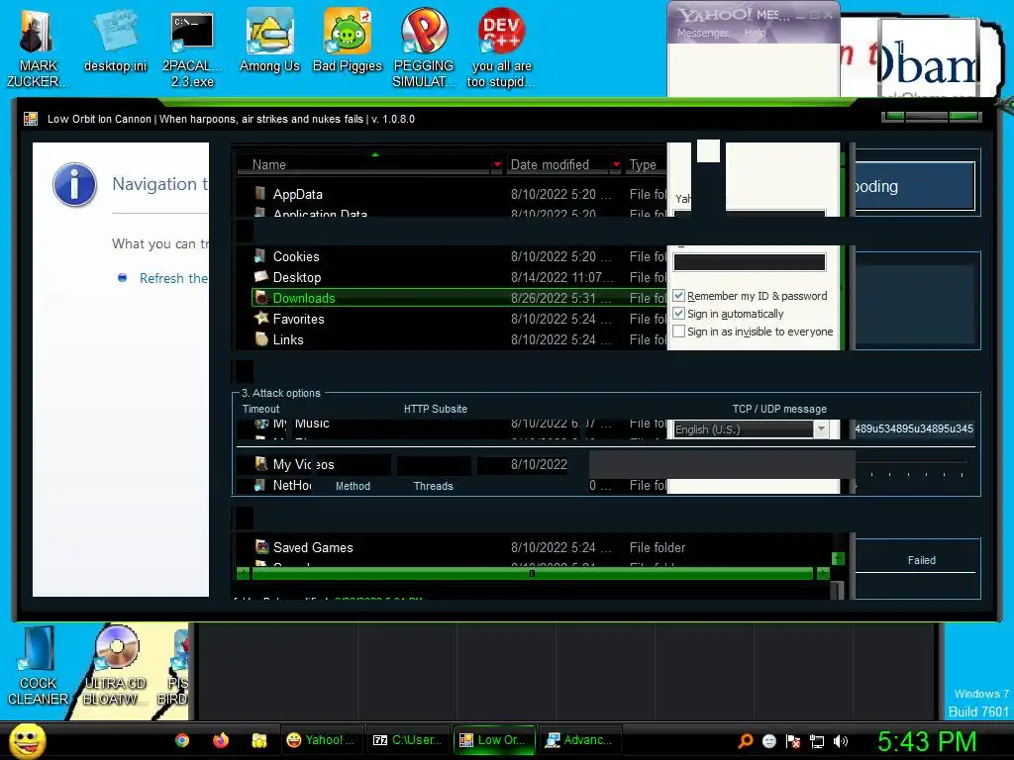Open the volume speaker tray icon
The height and width of the screenshot is (760, 1014).
tap(840, 740)
